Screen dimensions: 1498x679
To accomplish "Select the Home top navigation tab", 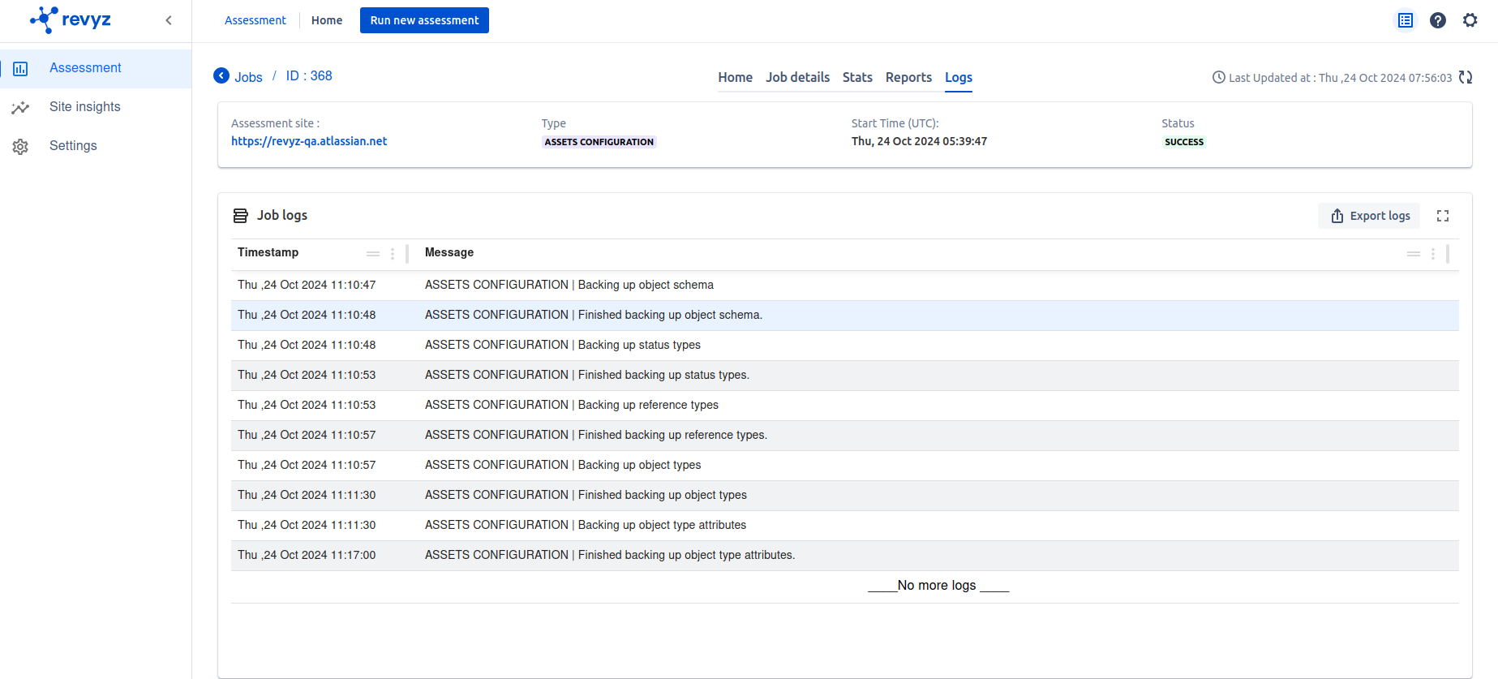I will pos(327,20).
